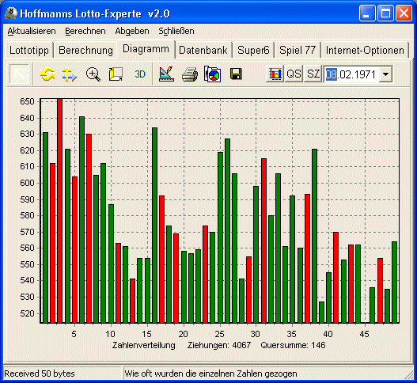
Task: Click the yellow refresh arrows icon
Action: coord(47,74)
